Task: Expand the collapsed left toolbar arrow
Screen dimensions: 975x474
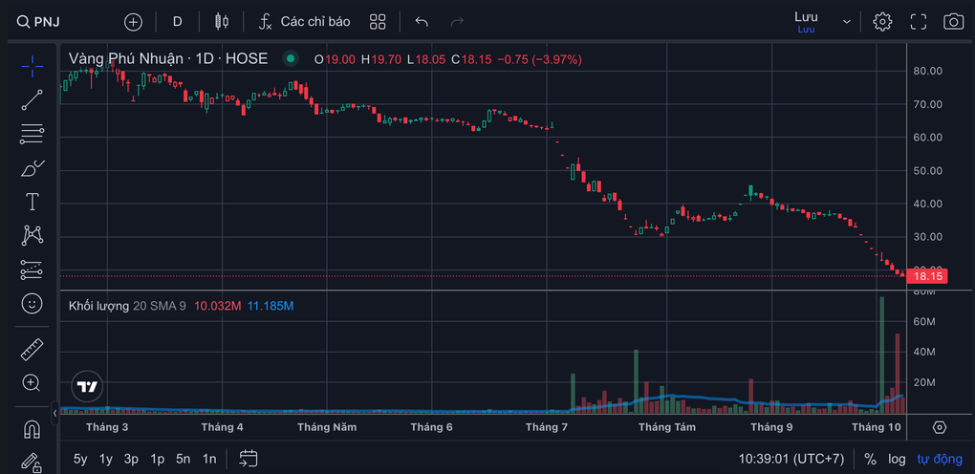Action: [54, 413]
